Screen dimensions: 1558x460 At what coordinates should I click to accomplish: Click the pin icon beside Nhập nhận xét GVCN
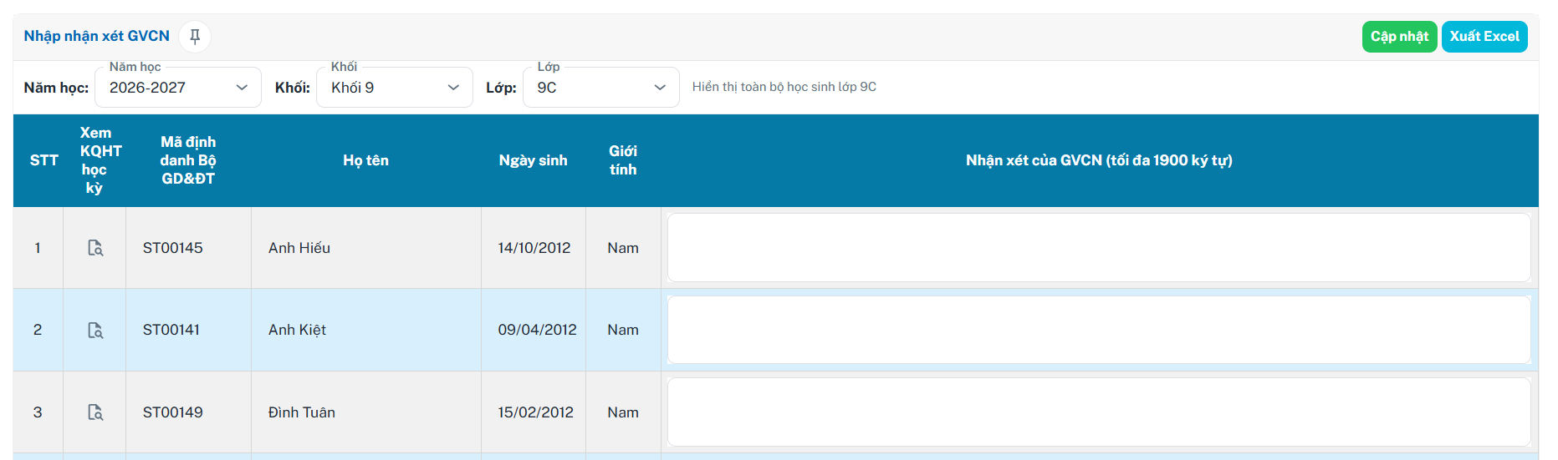pos(195,37)
